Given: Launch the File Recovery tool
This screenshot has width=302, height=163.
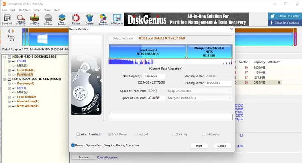Looking at the screenshot, I should [x=35, y=20].
